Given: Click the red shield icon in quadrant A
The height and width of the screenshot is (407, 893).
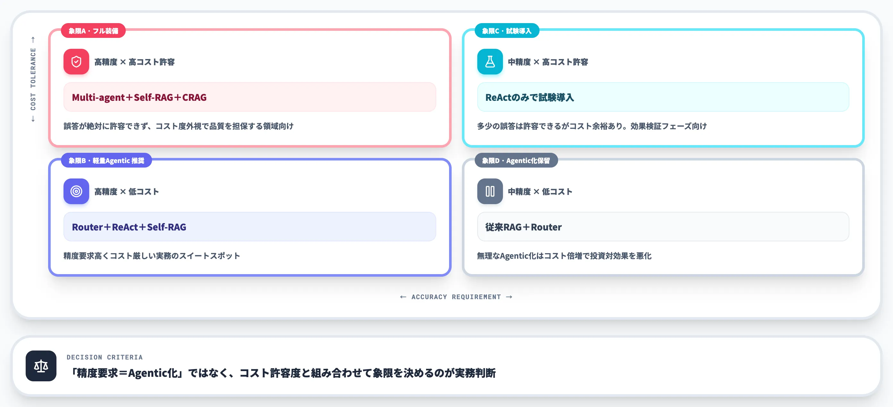Looking at the screenshot, I should click(76, 62).
